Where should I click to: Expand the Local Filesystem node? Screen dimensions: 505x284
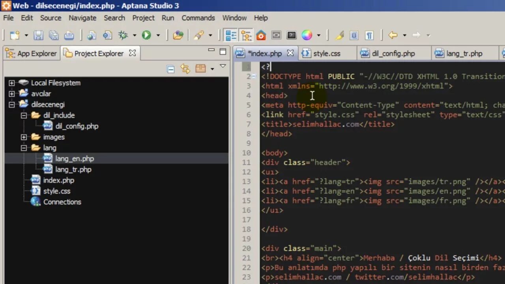pyautogui.click(x=12, y=83)
